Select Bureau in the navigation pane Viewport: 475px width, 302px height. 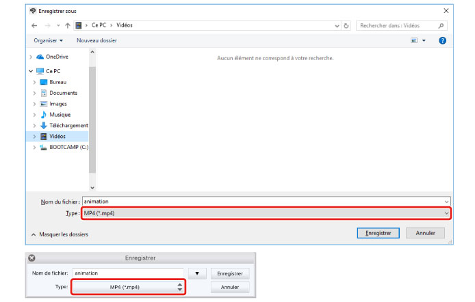58,82
